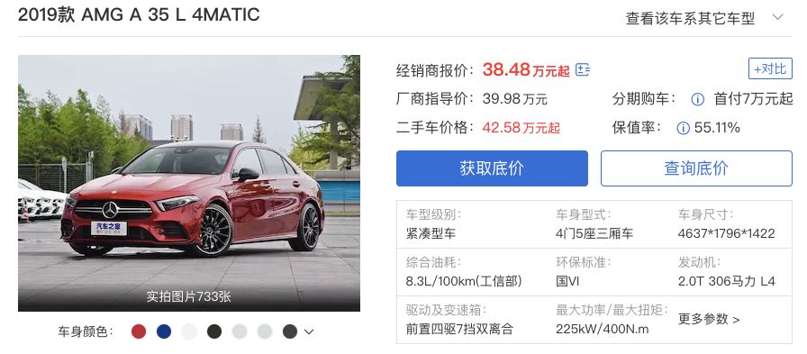Open 更多参数 link
Image resolution: width=807 pixels, height=354 pixels.
709,320
